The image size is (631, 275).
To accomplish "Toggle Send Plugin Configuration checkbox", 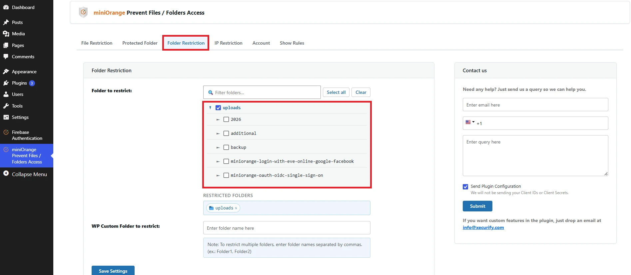I will click(465, 187).
